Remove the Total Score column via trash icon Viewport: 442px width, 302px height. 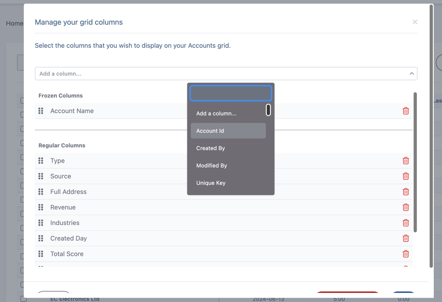point(406,254)
